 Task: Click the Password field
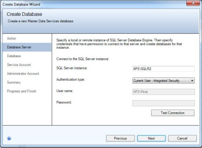164,103
